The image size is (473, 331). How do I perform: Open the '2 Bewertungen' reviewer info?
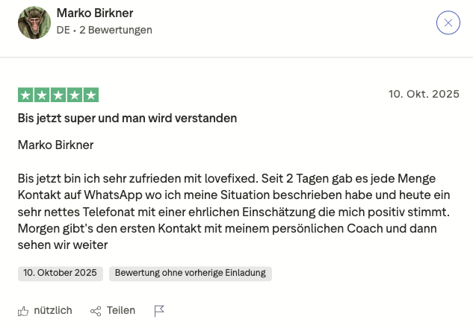(115, 31)
